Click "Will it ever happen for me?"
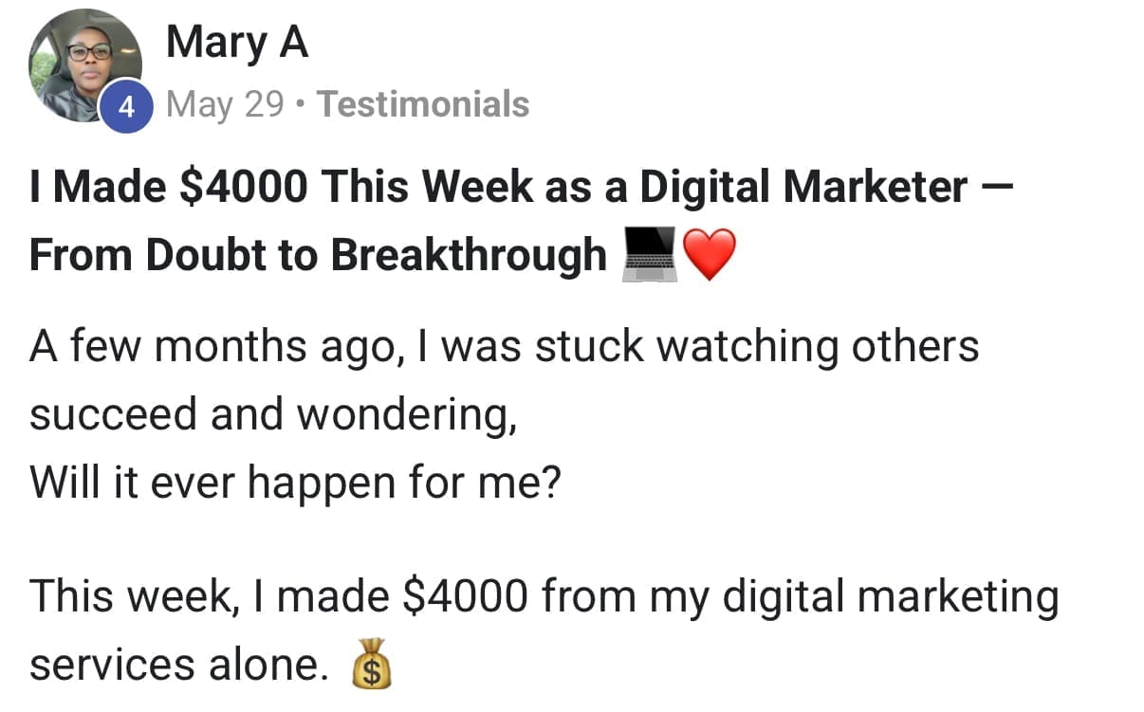This screenshot has height=712, width=1144. pos(295,483)
